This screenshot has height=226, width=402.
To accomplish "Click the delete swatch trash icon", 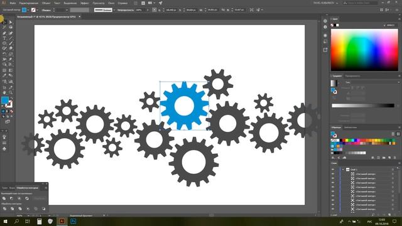I will 395,158.
